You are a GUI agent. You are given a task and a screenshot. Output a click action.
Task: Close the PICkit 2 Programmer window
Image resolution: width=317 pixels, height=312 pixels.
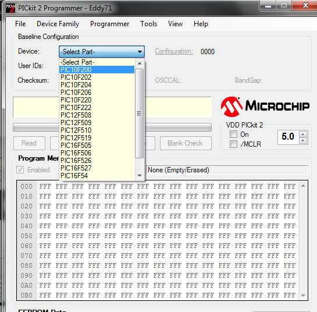tap(305, 5)
